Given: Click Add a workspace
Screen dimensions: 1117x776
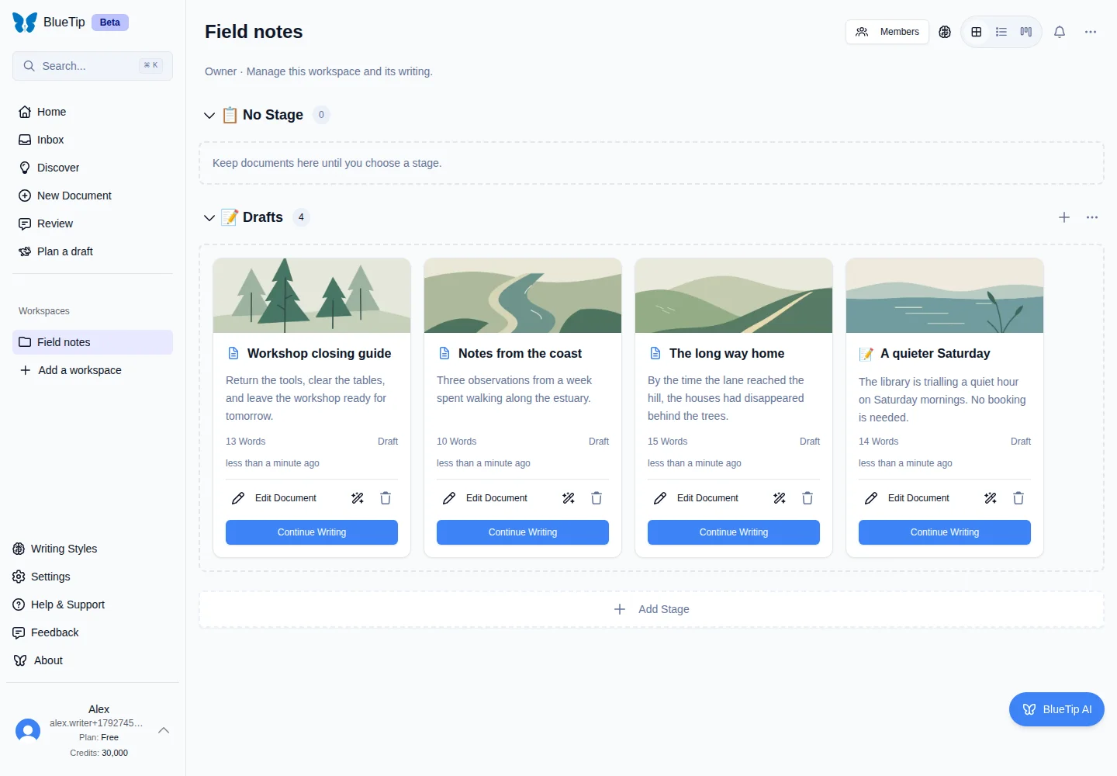Looking at the screenshot, I should (x=92, y=370).
